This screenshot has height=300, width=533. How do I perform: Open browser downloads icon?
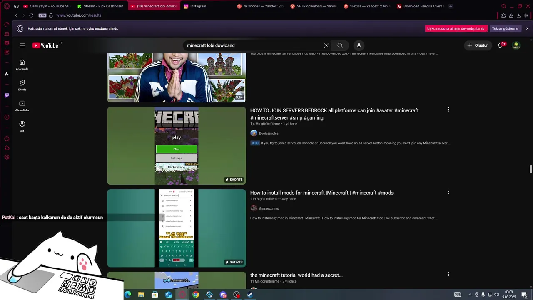[518, 15]
